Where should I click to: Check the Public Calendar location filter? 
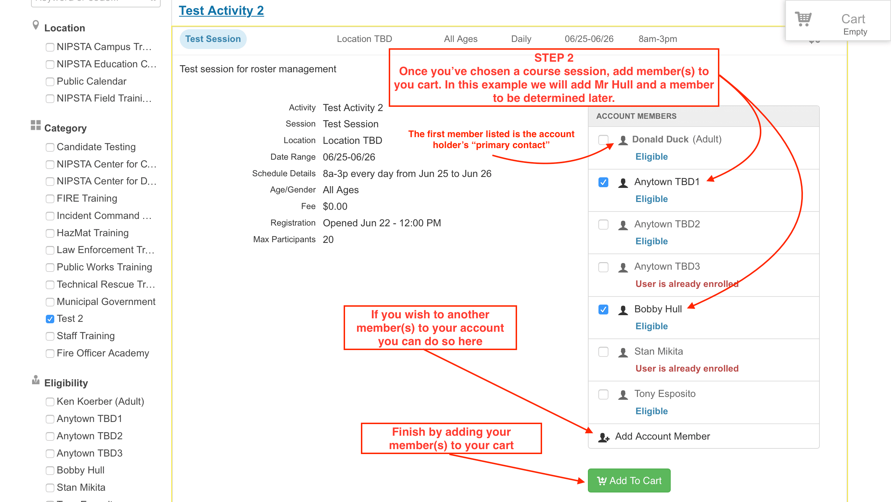(x=50, y=82)
